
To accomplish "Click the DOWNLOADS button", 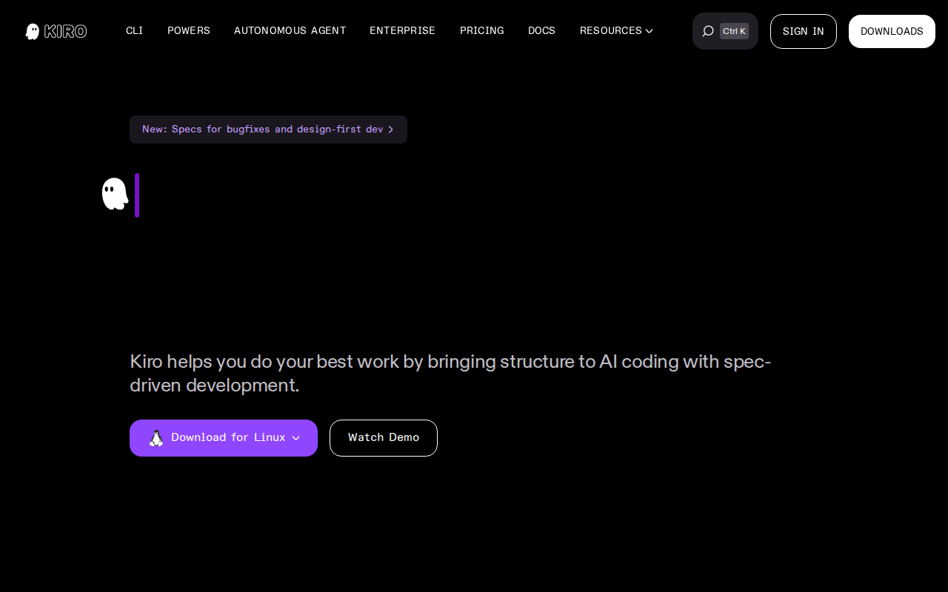I will pos(892,31).
